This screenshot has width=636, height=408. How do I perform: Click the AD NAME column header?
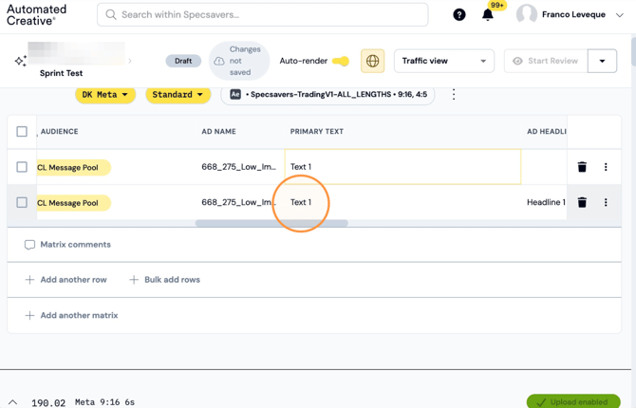[218, 131]
